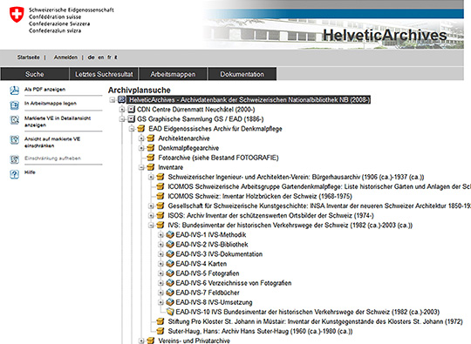Collapse the EAD Eidgenössisches Archiv node
The image size is (471, 344).
132,129
